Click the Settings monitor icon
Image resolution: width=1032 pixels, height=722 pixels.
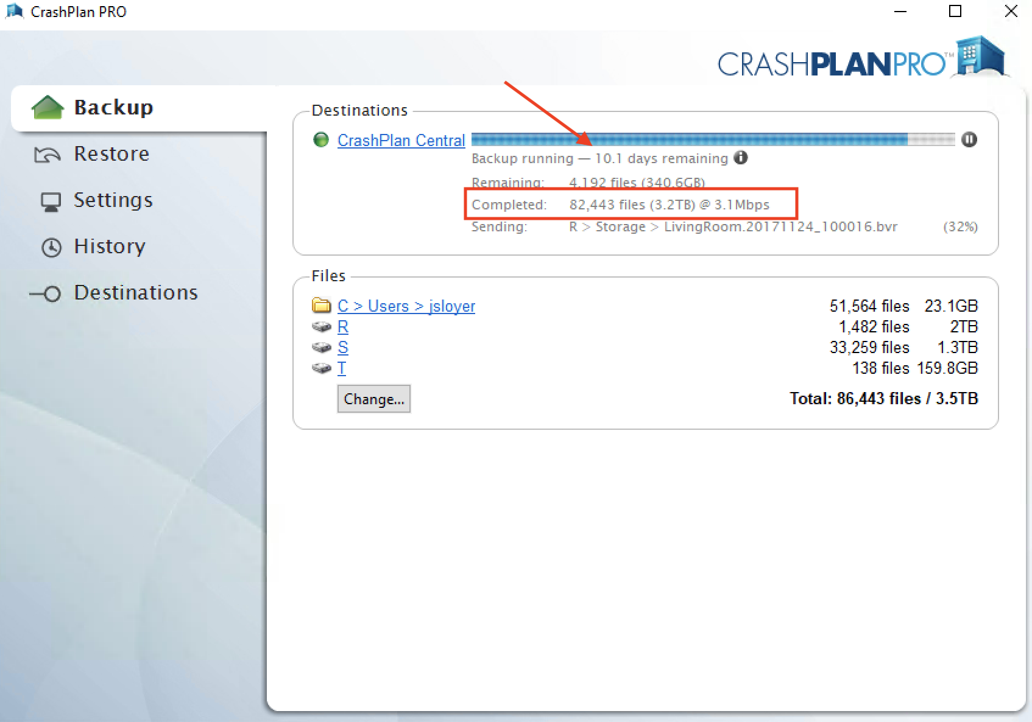(x=51, y=202)
